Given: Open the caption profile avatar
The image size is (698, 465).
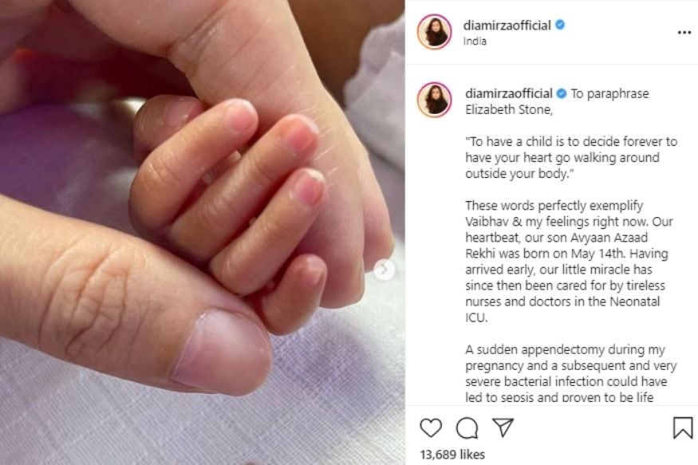Looking at the screenshot, I should tap(435, 100).
